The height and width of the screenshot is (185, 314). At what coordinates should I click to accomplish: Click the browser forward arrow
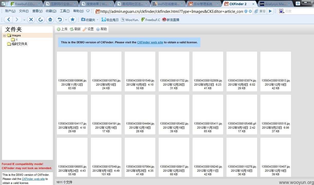tap(17, 19)
